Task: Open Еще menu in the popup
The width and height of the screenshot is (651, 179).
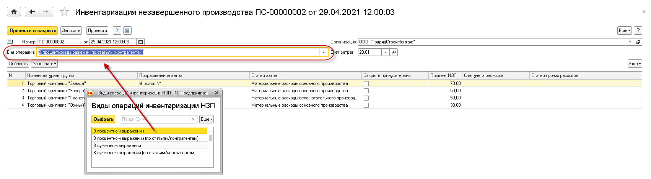Action: click(207, 119)
